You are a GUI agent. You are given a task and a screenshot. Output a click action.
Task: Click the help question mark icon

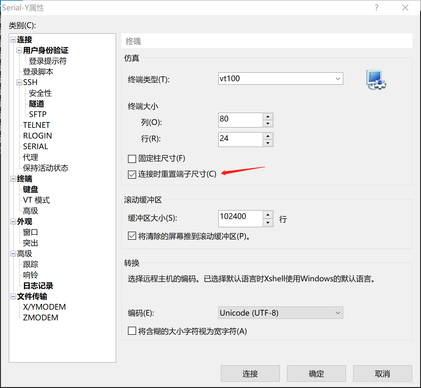tap(376, 8)
